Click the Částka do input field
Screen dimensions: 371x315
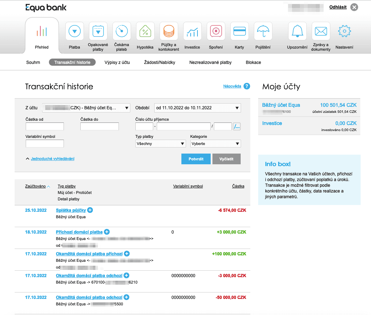click(100, 126)
